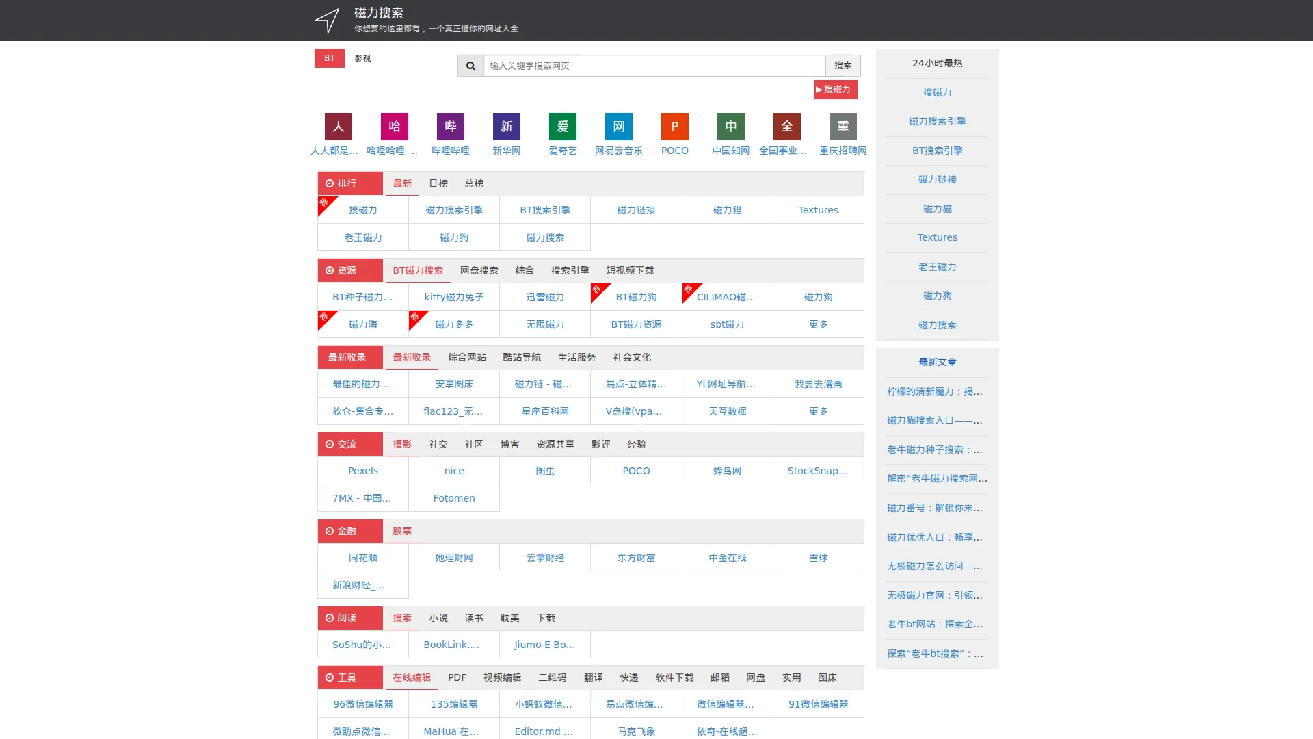Image resolution: width=1313 pixels, height=739 pixels.
Task: Open the 网易云音乐 blue site icon
Action: point(618,127)
